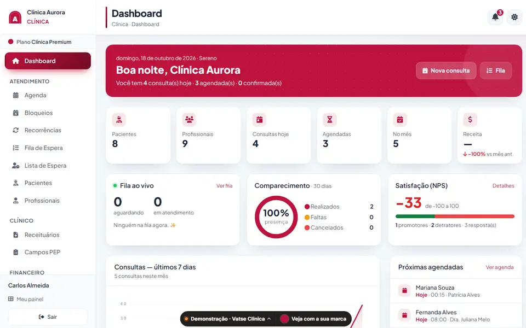Click the Recorrências refresh icon
This screenshot has width=526, height=328.
16,130
